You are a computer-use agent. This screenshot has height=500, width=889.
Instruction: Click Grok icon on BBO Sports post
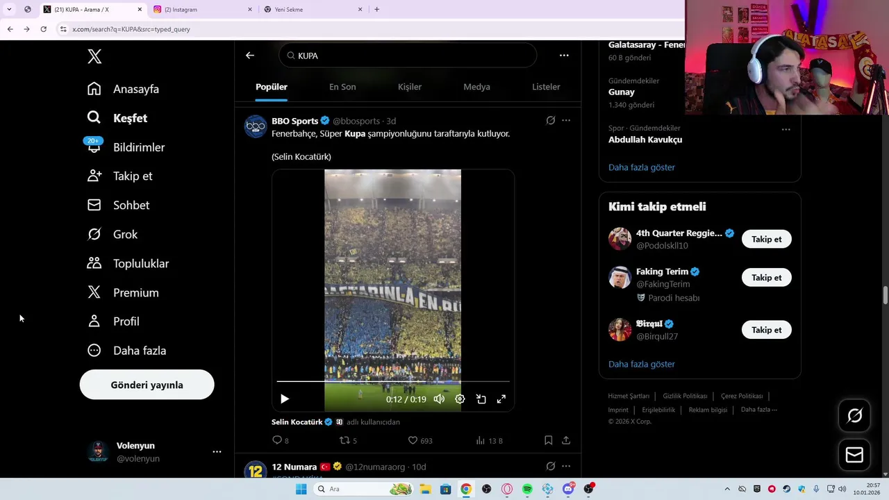click(550, 120)
